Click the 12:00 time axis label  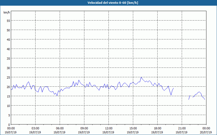point(109,129)
